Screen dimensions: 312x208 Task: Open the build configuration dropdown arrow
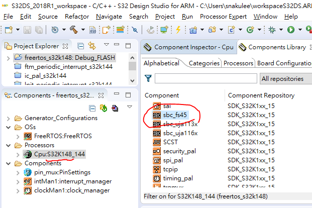64,30
